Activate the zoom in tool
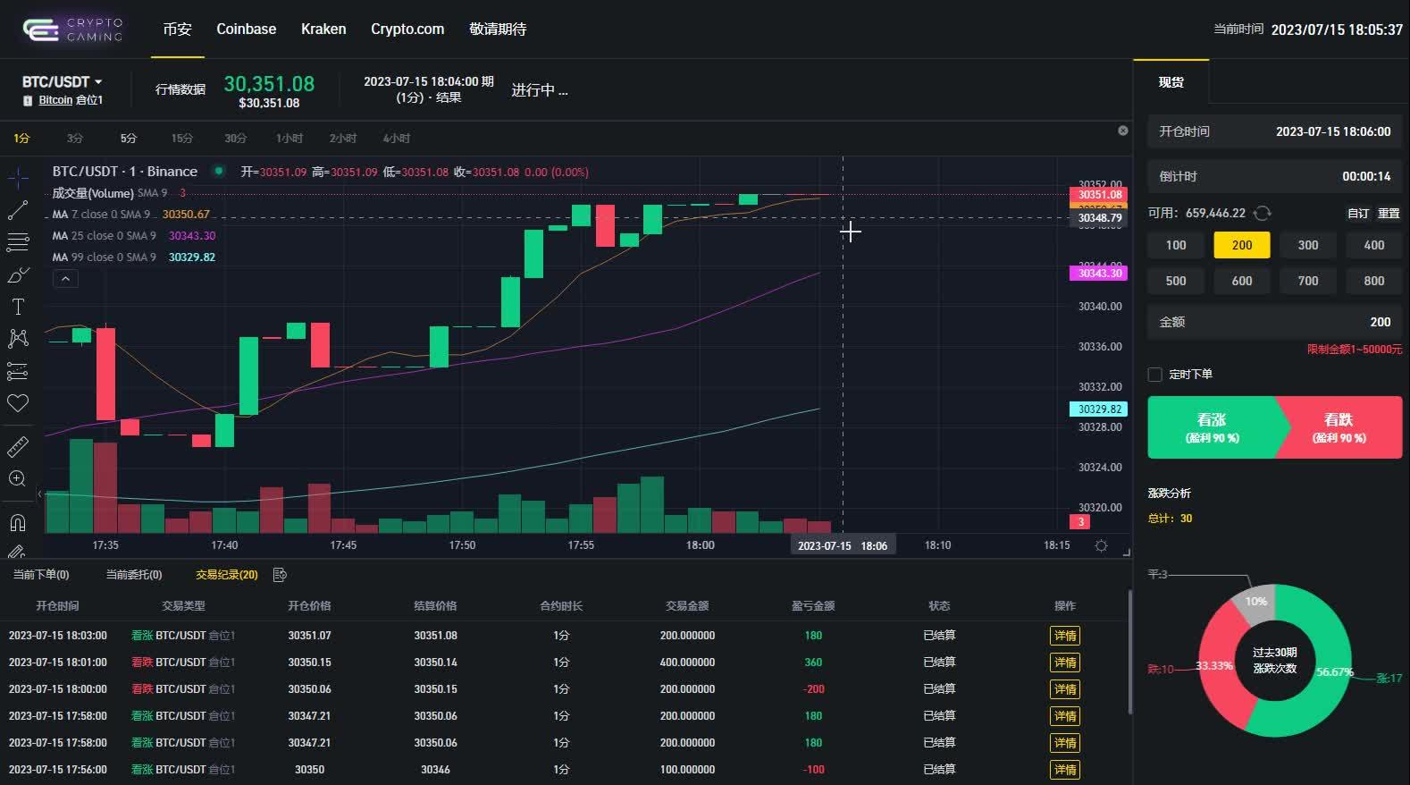 tap(18, 478)
